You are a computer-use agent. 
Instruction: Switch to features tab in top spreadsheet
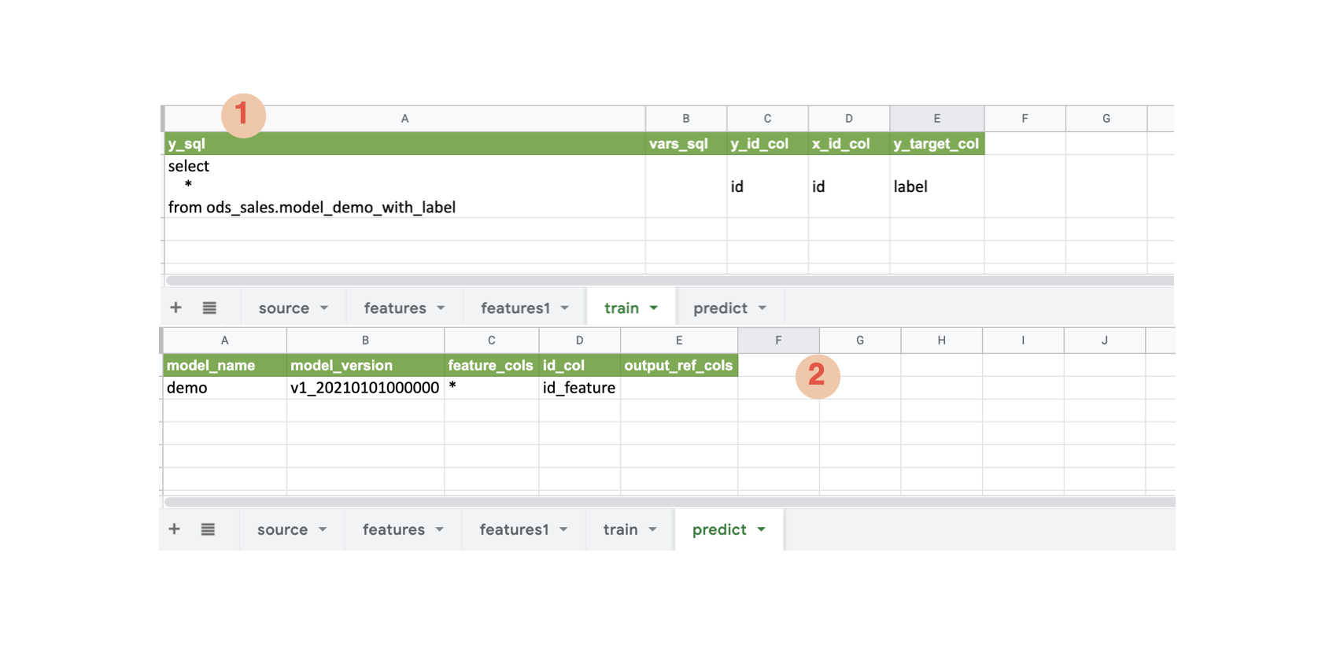point(394,308)
